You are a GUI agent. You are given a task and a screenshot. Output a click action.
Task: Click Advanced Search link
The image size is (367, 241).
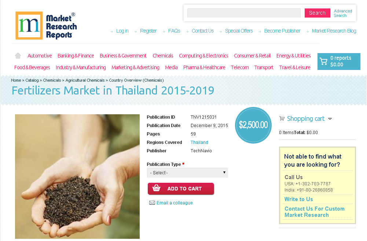click(x=342, y=13)
